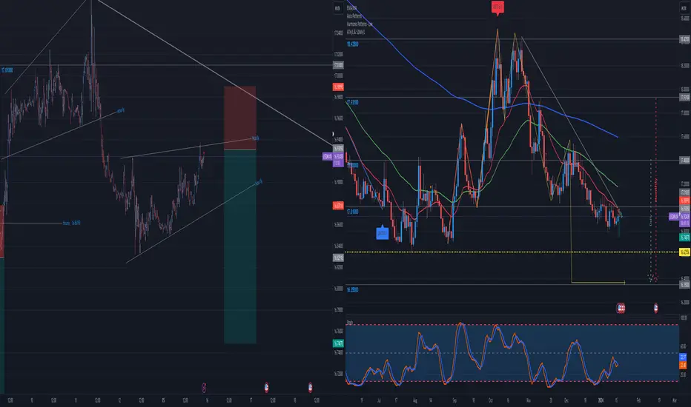Click the currency button atop the left price axis
Screen dimensions: 691x407
click(338, 8)
